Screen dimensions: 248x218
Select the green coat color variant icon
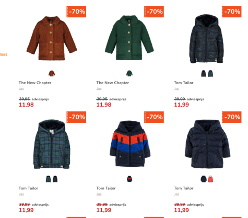click(x=129, y=73)
